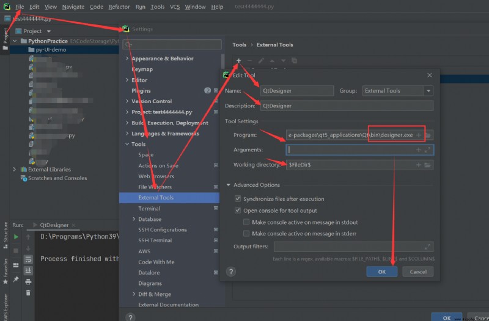Open the Structure tool window

(6, 235)
